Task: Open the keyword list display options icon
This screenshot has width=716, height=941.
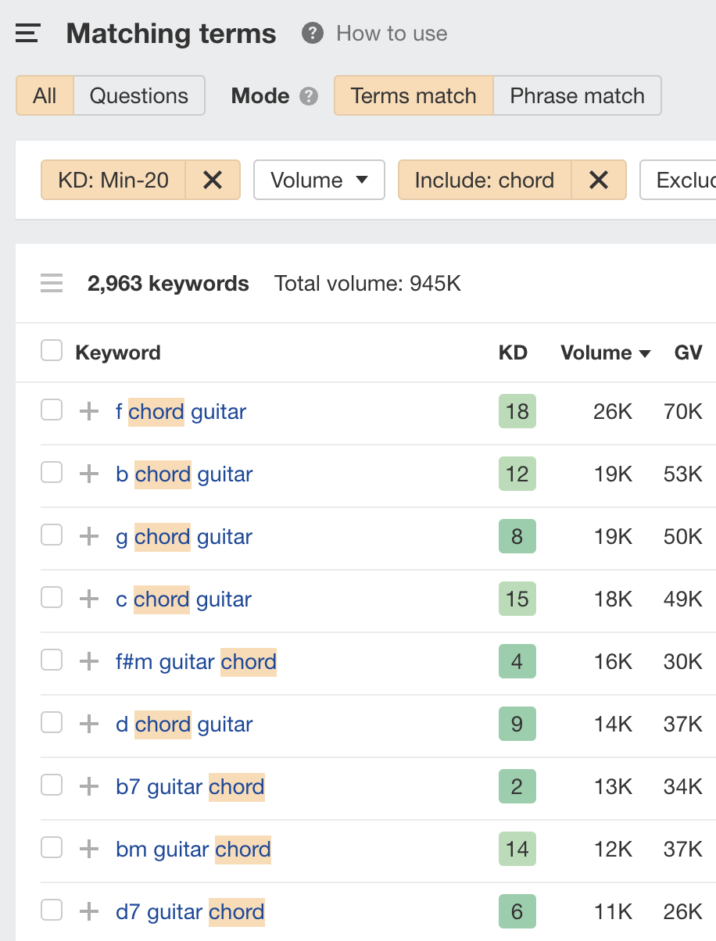Action: 51,283
